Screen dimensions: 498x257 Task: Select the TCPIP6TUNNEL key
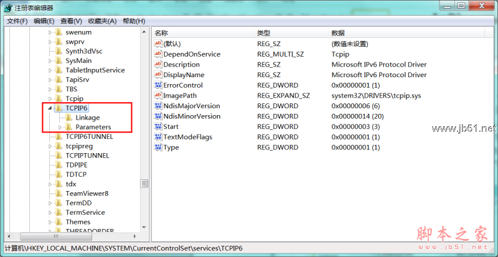[x=88, y=136]
